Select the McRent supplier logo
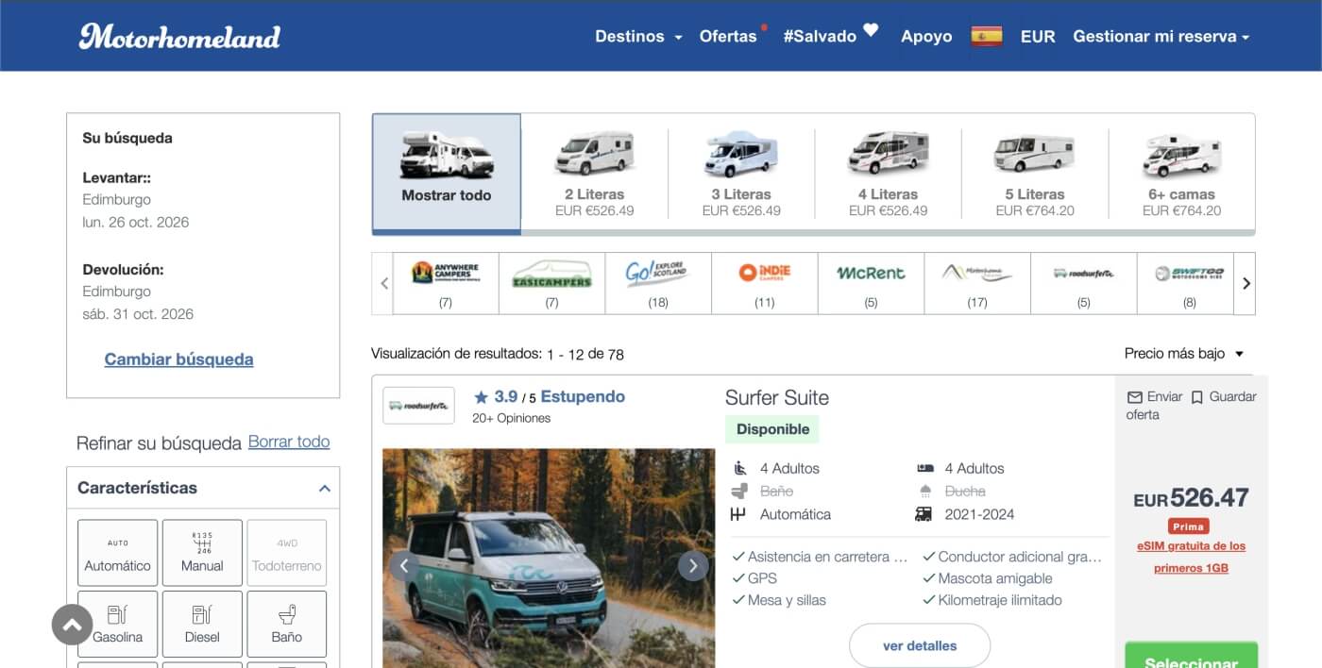Viewport: 1322px width, 668px height. (871, 274)
